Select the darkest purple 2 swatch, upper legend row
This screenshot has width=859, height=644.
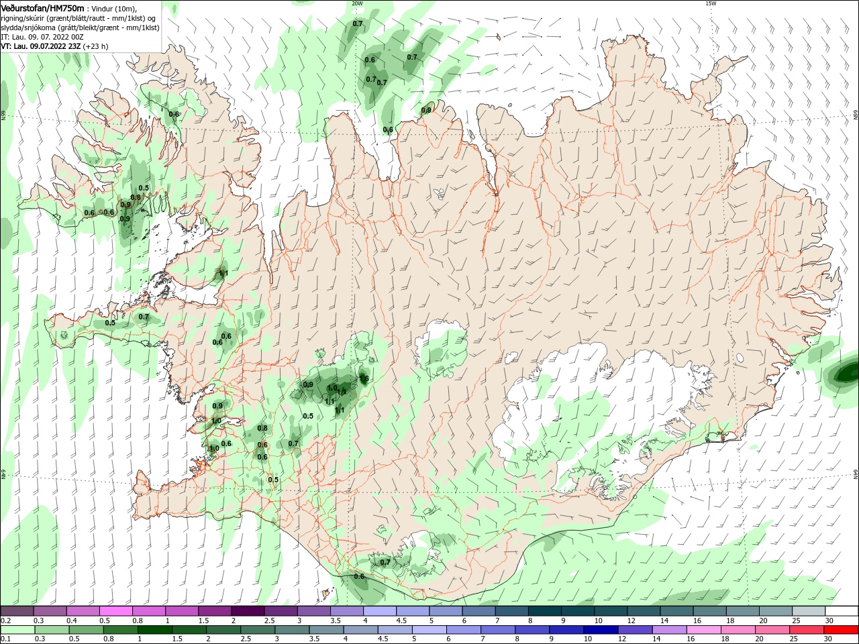click(249, 611)
